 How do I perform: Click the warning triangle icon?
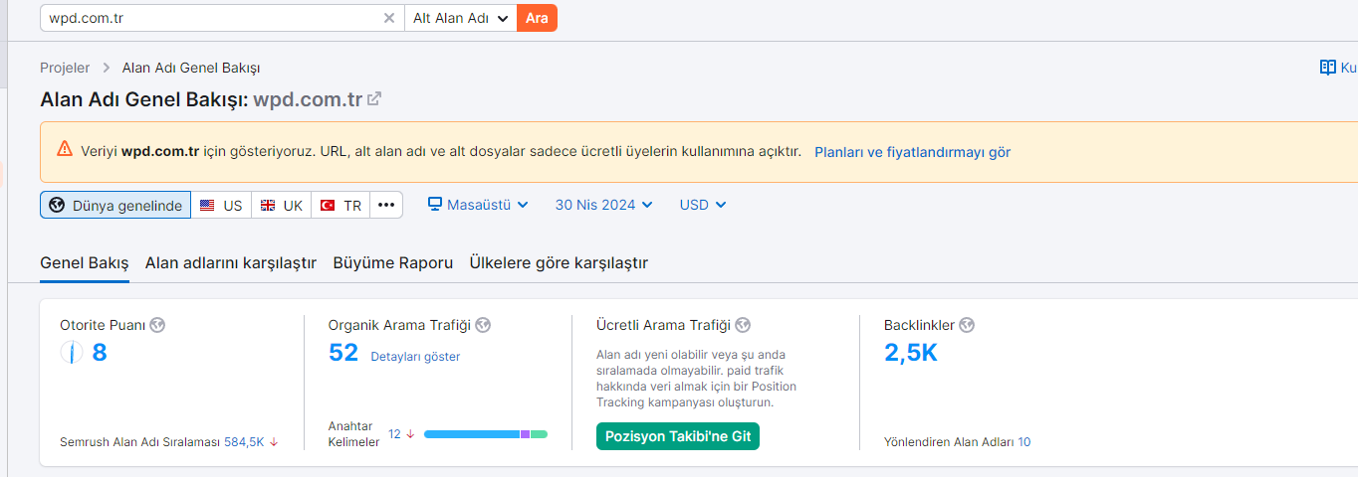(65, 149)
